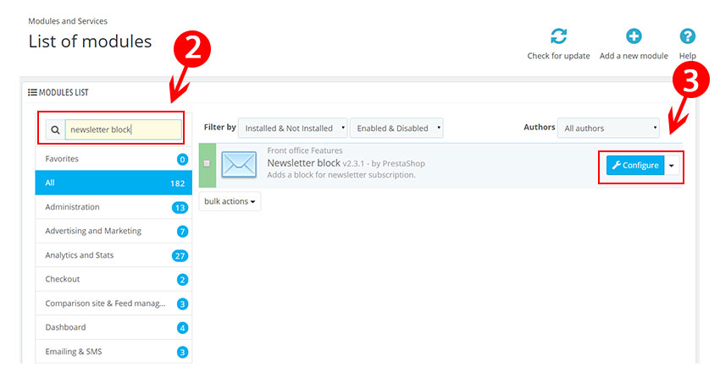Viewport: 720px width, 377px height.
Task: Expand the arrow next to Configure
Action: 672,166
